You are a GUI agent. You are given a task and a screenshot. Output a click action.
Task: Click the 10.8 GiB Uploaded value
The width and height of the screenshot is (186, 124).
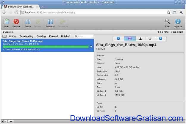[x=119, y=79]
